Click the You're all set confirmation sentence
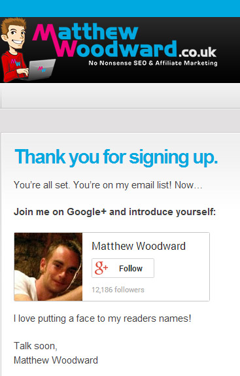The width and height of the screenshot is (240, 376). click(108, 185)
